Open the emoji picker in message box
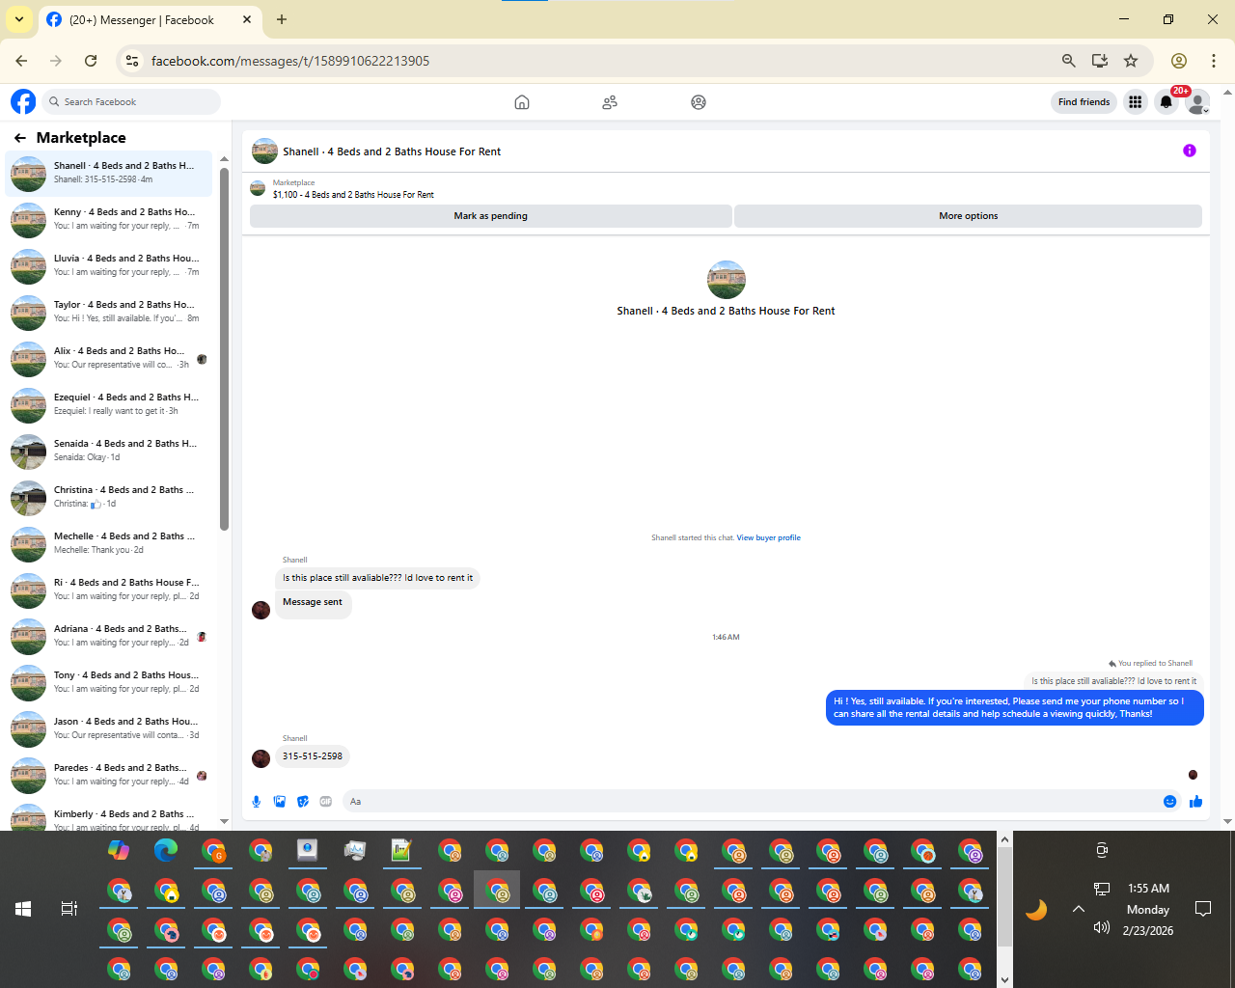 coord(1170,802)
